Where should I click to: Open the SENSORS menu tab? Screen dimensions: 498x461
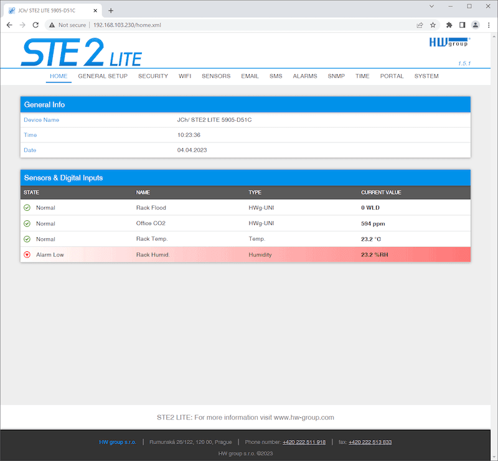pos(216,76)
